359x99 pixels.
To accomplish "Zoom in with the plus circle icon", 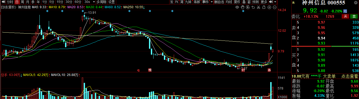I will click(269, 7).
